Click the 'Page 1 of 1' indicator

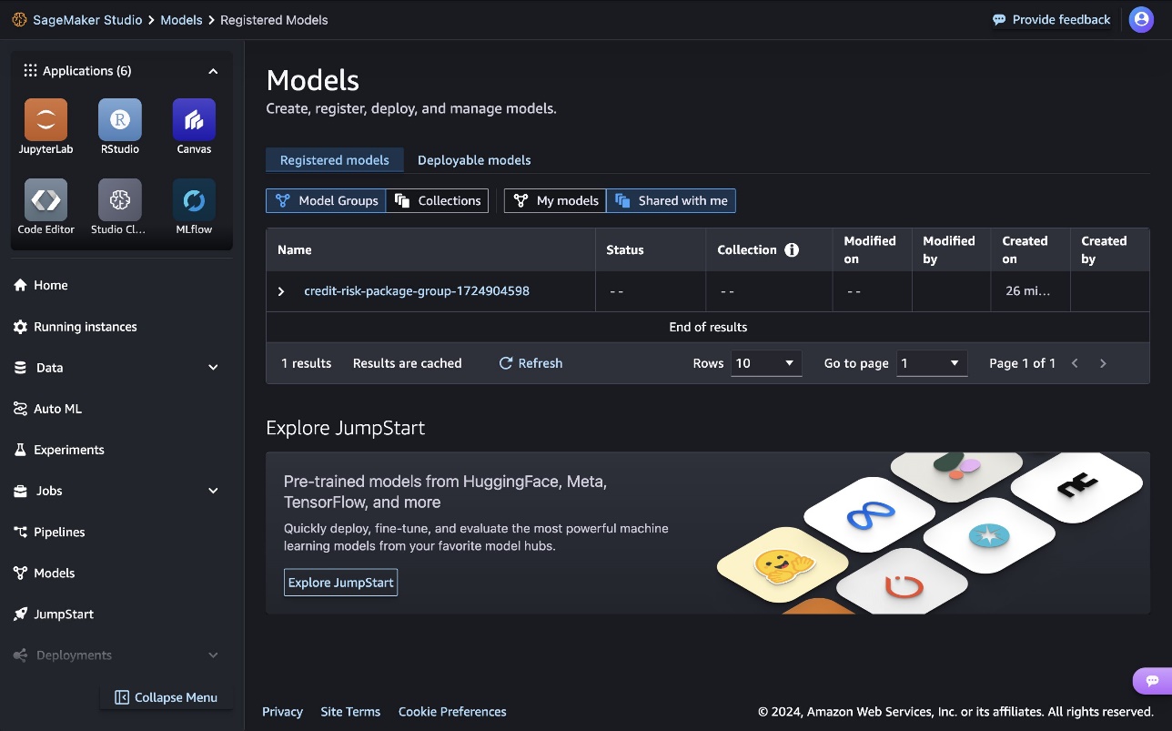point(1023,363)
